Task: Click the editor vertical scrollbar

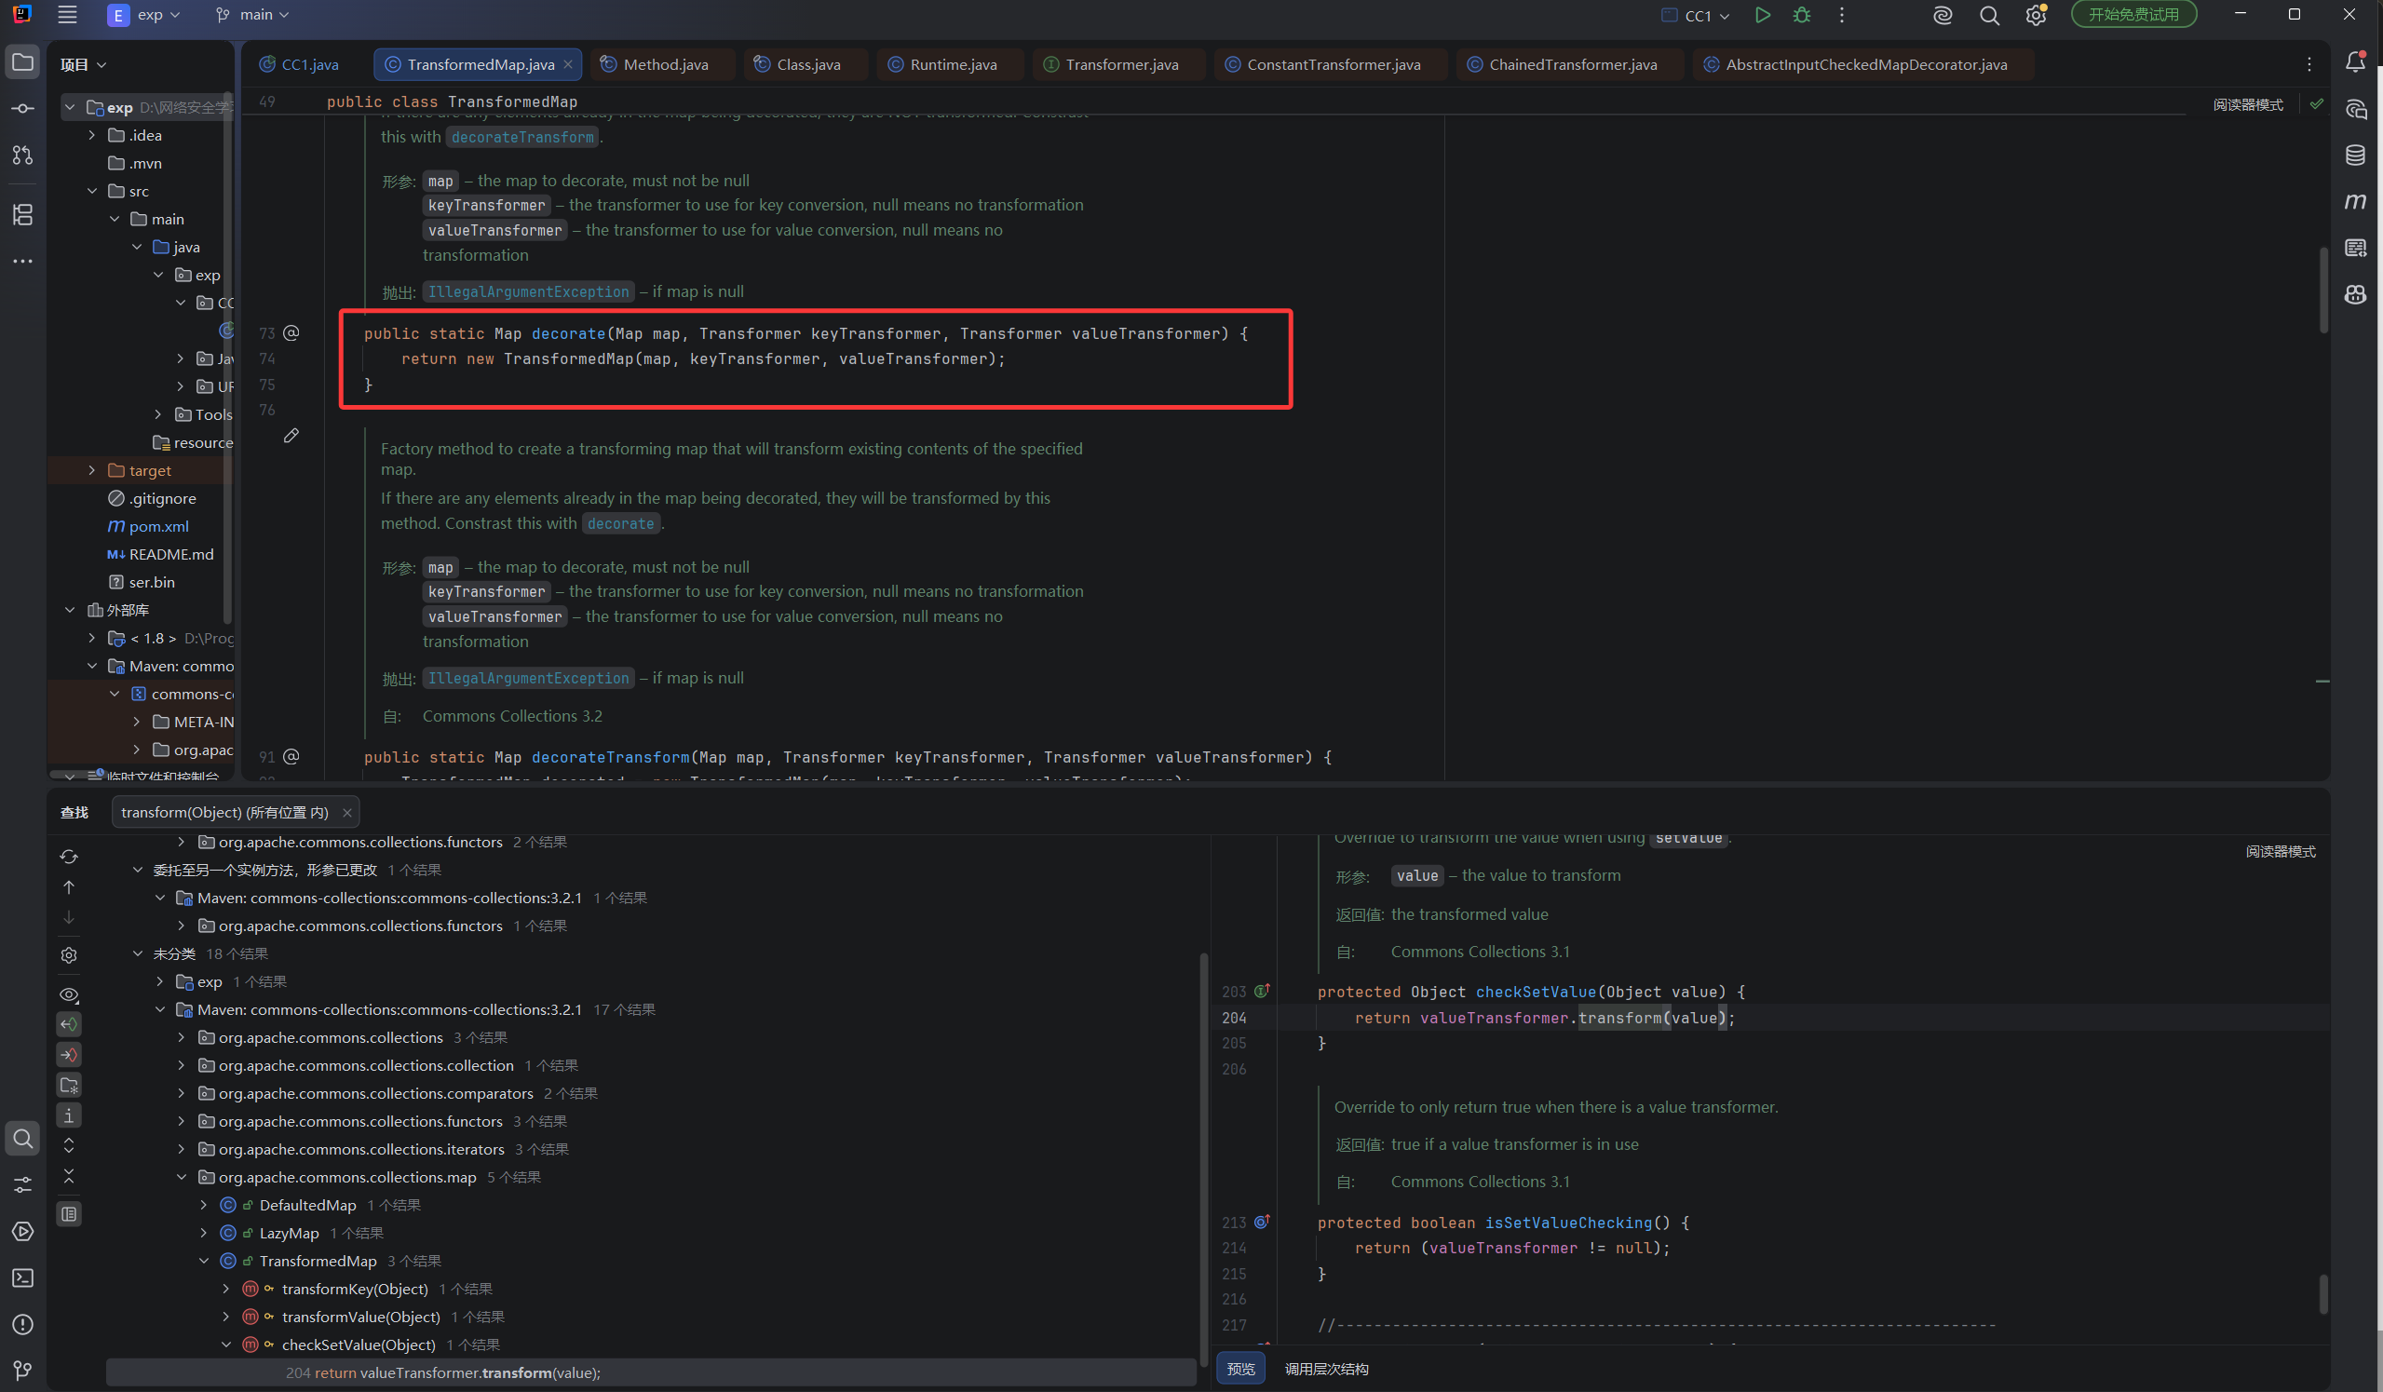Action: point(2323,290)
